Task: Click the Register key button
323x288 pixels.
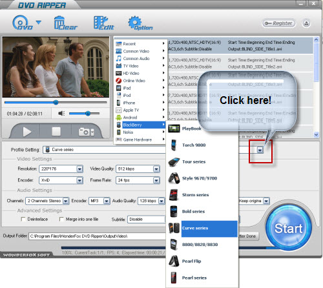Action: pyautogui.click(x=279, y=23)
